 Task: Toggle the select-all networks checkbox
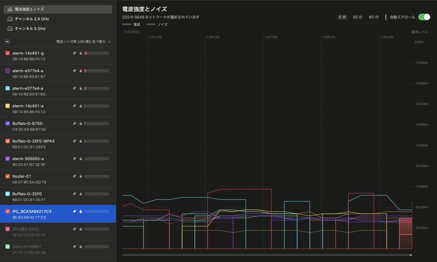(8, 41)
